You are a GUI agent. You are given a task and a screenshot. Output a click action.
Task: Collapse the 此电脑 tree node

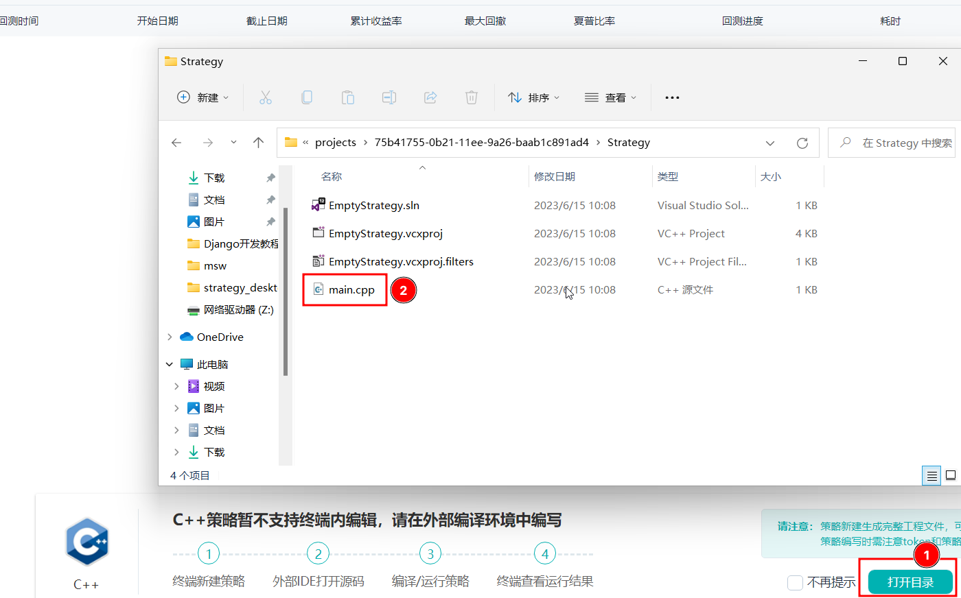(x=170, y=364)
